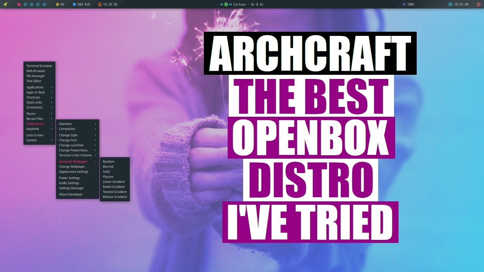Expand the Apps As Root submenu

pos(39,92)
